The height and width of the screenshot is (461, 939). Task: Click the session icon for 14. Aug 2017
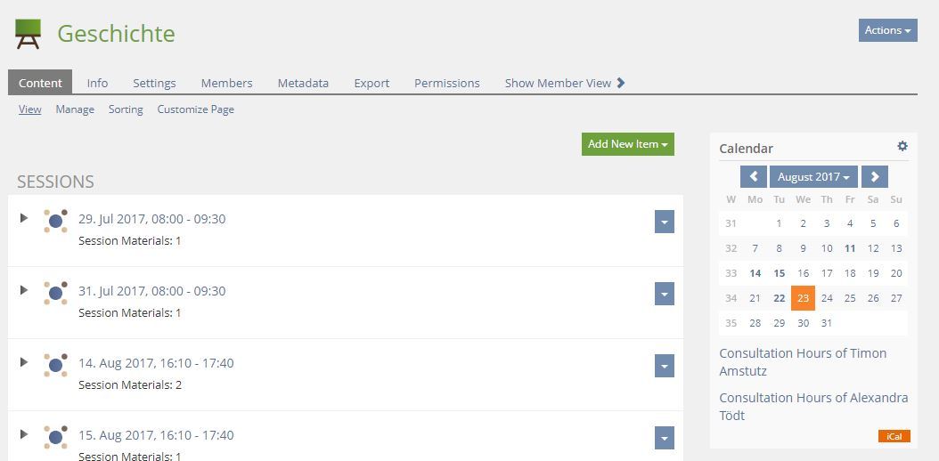tap(55, 365)
